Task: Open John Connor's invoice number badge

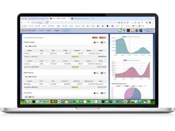Action: (x=41, y=64)
